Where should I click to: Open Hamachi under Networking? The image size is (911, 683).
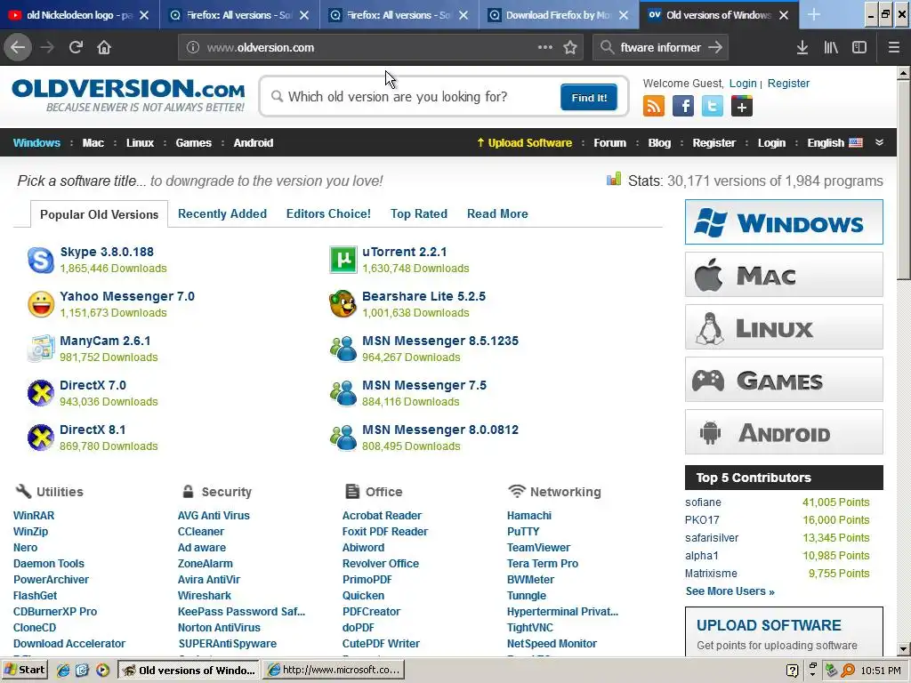[529, 515]
